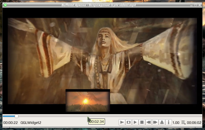Click the QGLWidget2 status label
This screenshot has width=205, height=130.
tap(31, 123)
